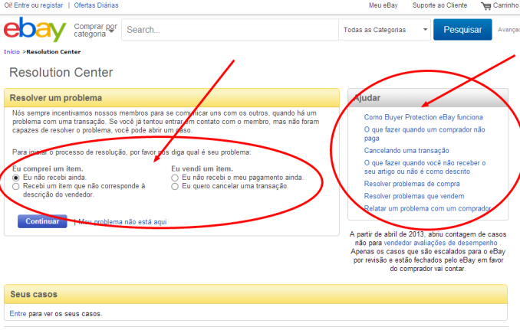The height and width of the screenshot is (330, 520).
Task: Open Suporte ao Cliente link
Action: (x=439, y=5)
